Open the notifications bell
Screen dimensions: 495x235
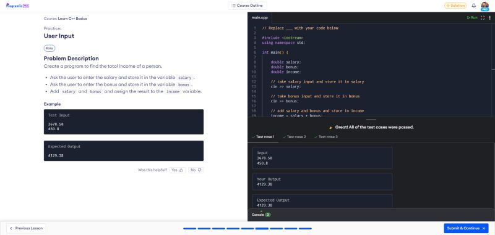(473, 6)
